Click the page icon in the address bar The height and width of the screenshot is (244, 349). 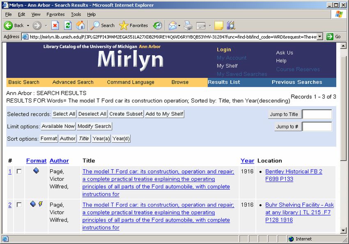click(x=25, y=36)
